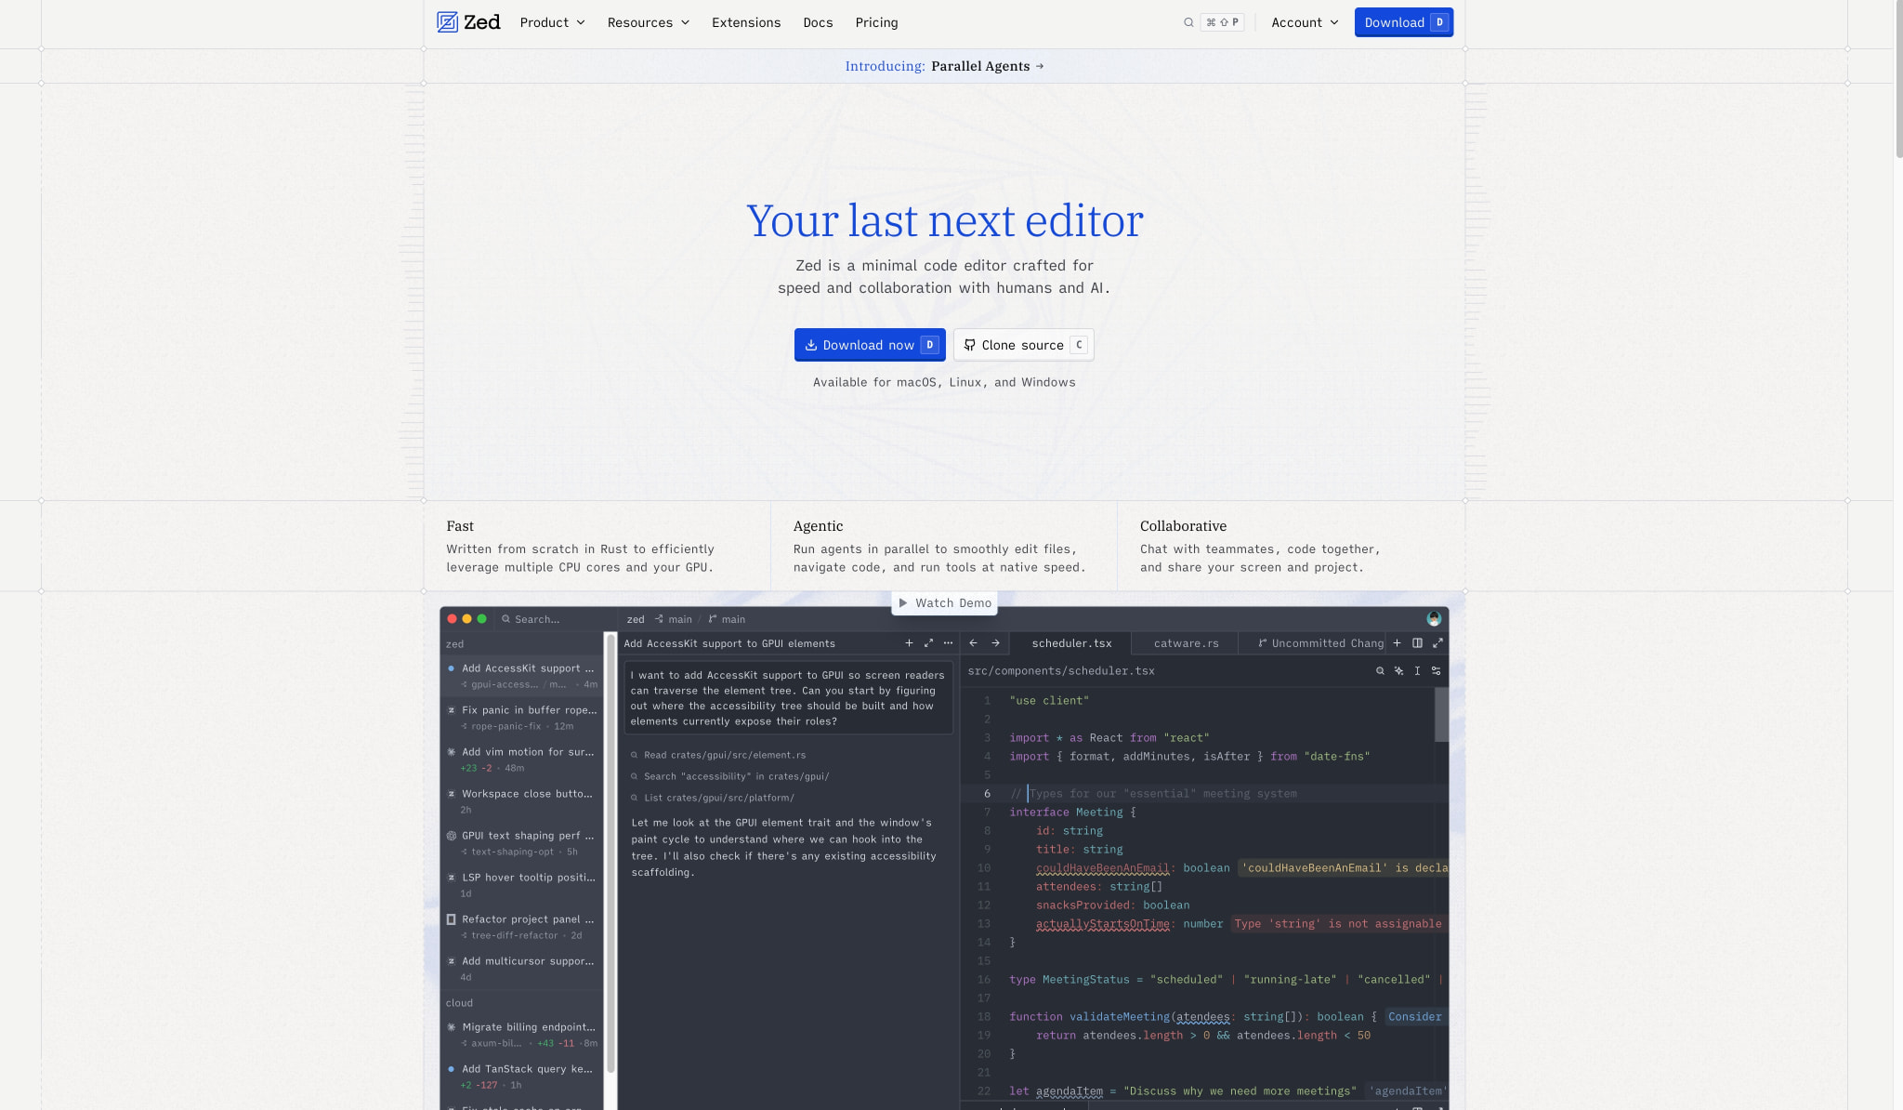
Task: Select the LSP hover tooltip positi... thread
Action: tap(522, 885)
